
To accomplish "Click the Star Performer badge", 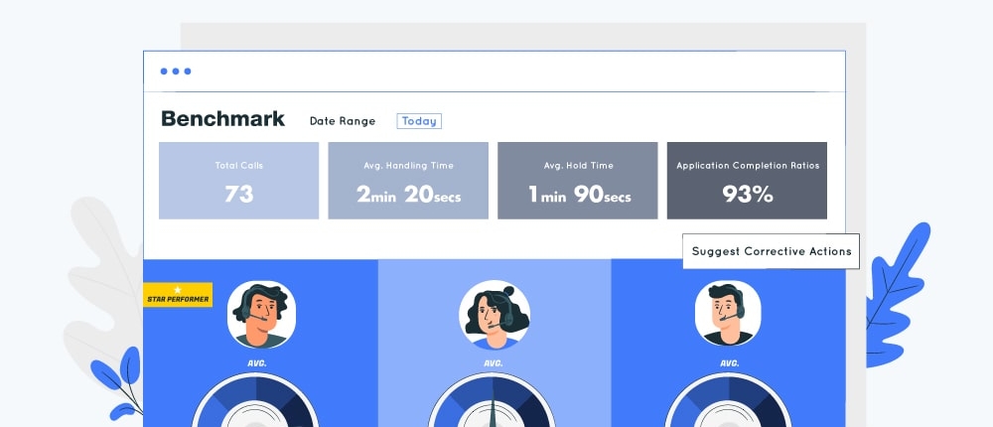I will [x=178, y=297].
